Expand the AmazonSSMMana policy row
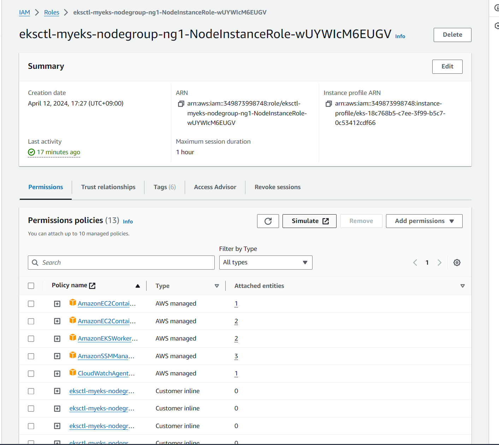The image size is (499, 445). coord(57,356)
